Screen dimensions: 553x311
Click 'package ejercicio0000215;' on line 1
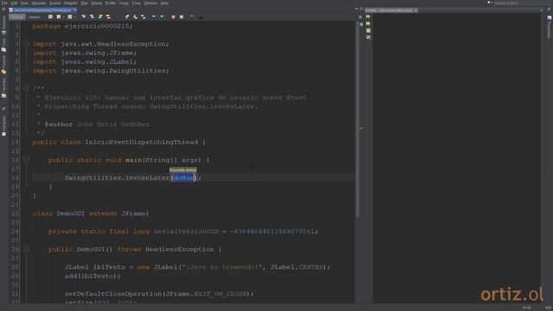[83, 26]
